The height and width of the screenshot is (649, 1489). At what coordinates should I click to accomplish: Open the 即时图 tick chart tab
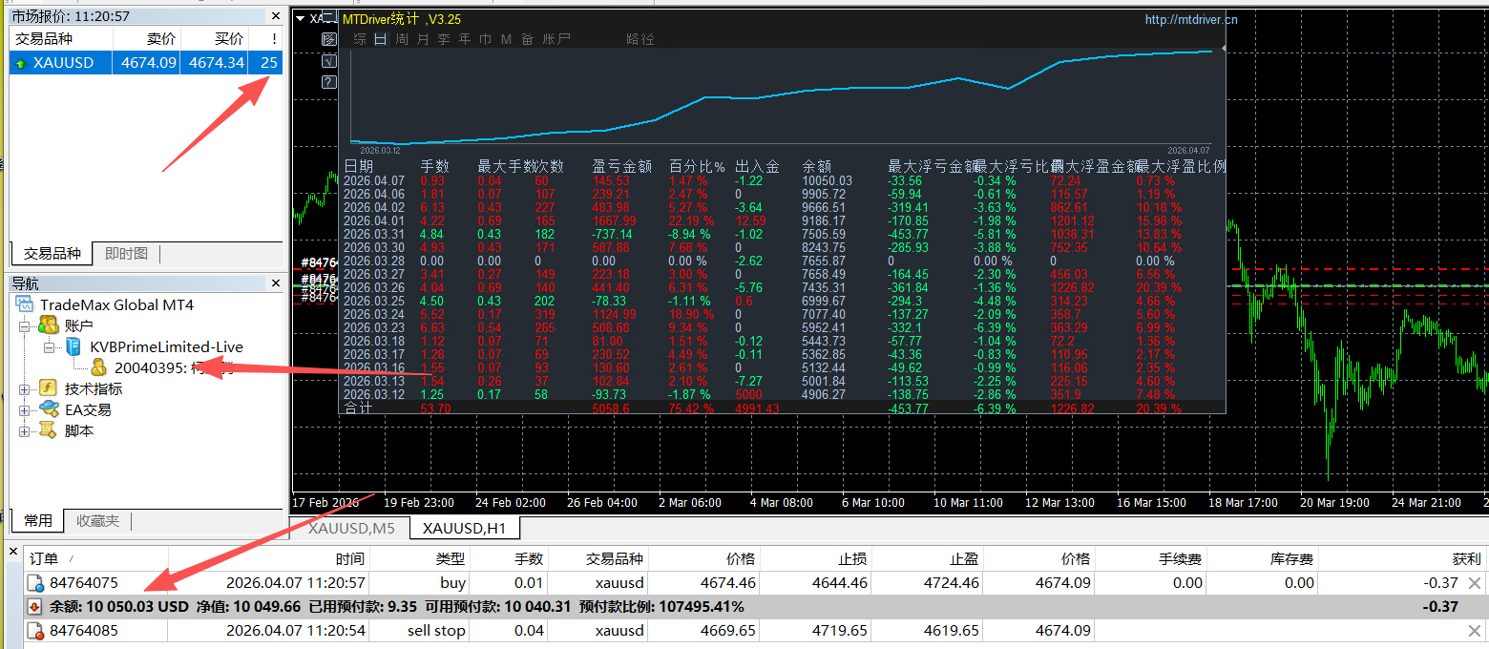(x=126, y=253)
